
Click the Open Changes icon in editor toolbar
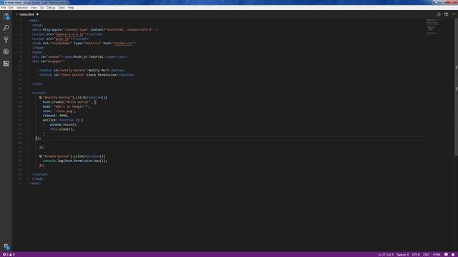coord(439,14)
